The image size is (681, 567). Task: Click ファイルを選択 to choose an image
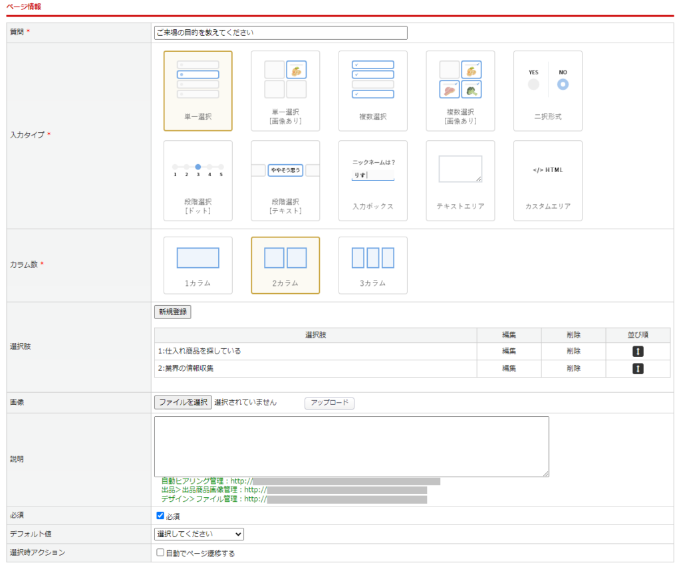tap(183, 402)
